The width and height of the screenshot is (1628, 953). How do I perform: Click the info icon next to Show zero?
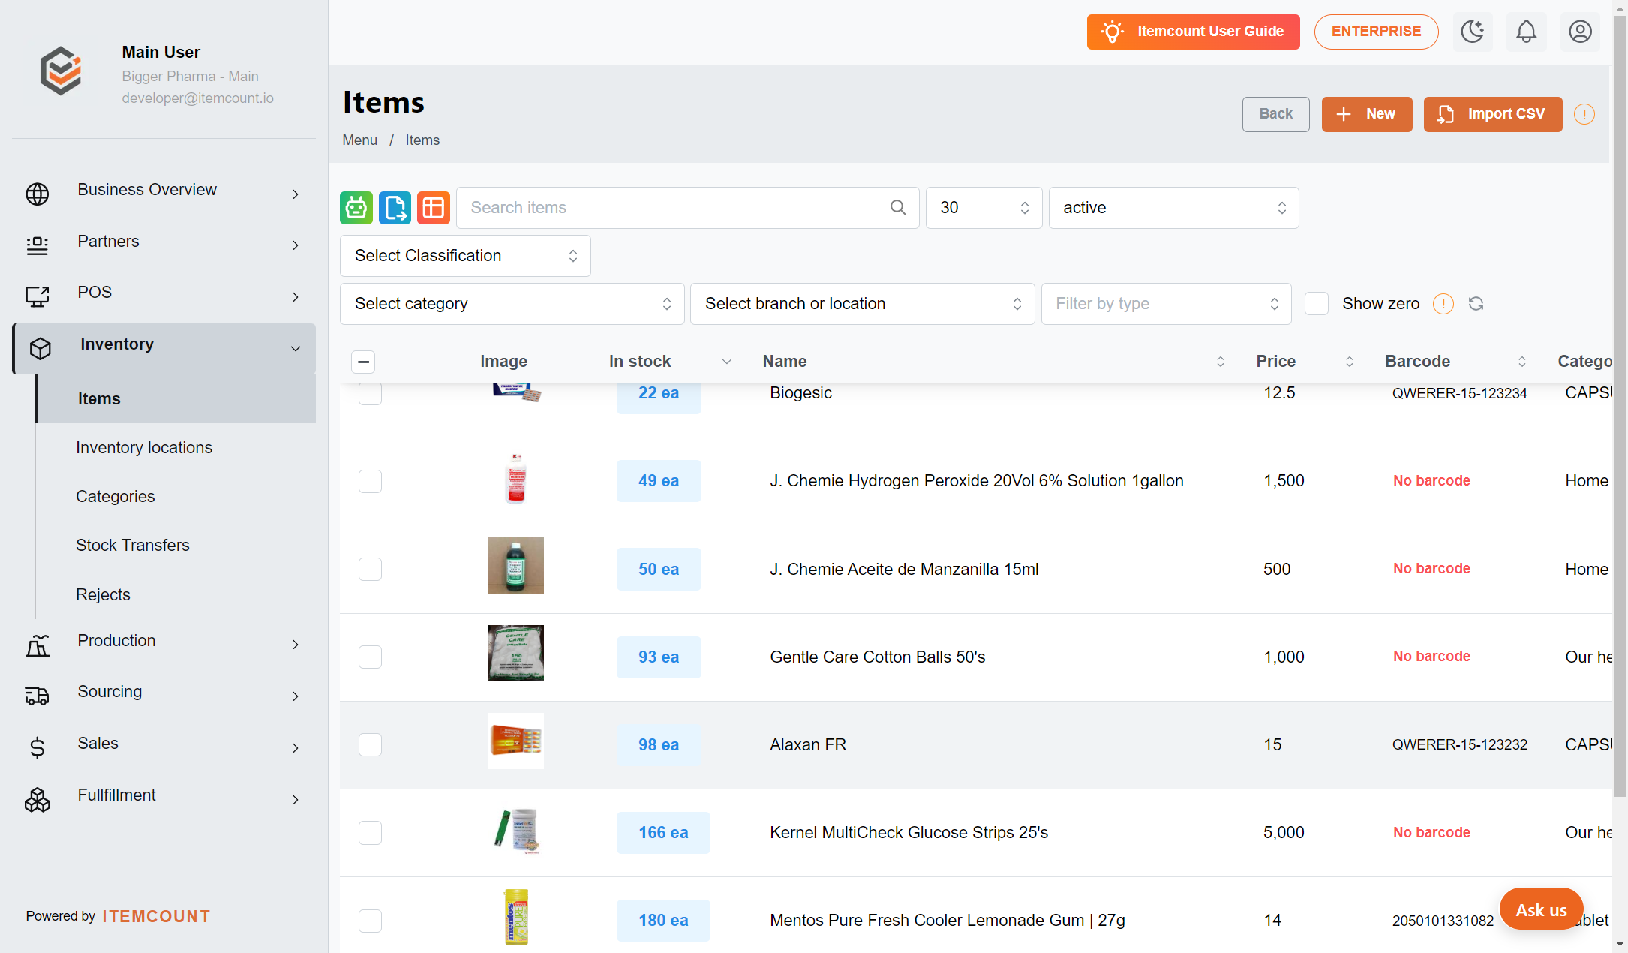[1443, 304]
